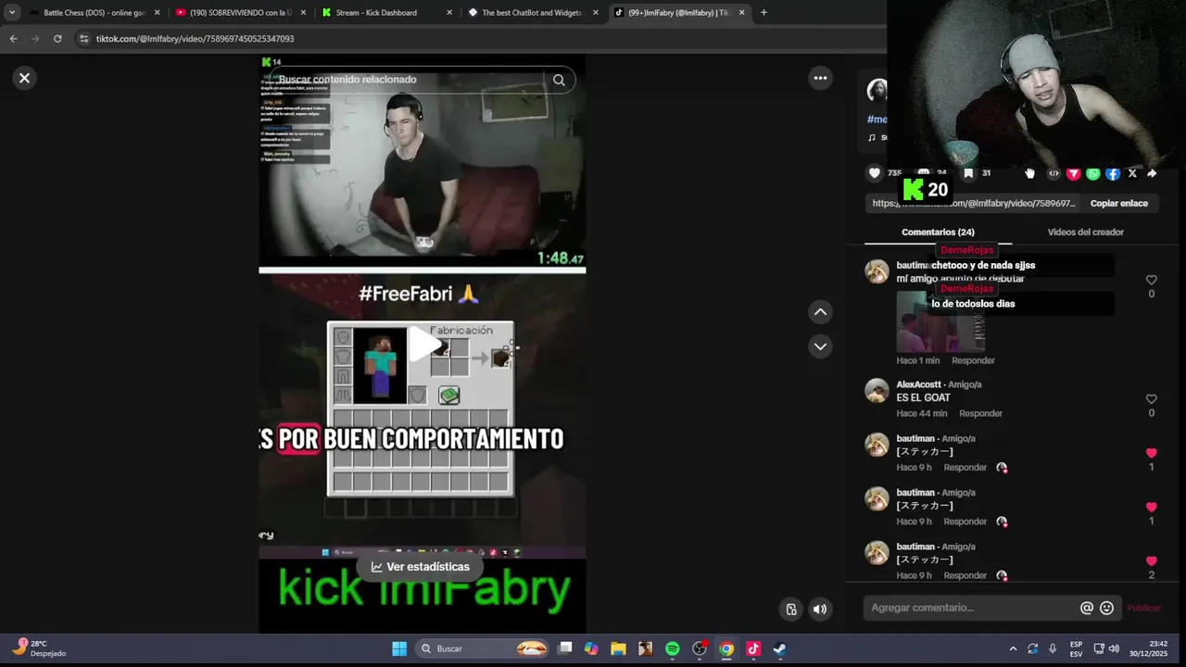
Task: Go to next video with down arrow
Action: pos(820,346)
